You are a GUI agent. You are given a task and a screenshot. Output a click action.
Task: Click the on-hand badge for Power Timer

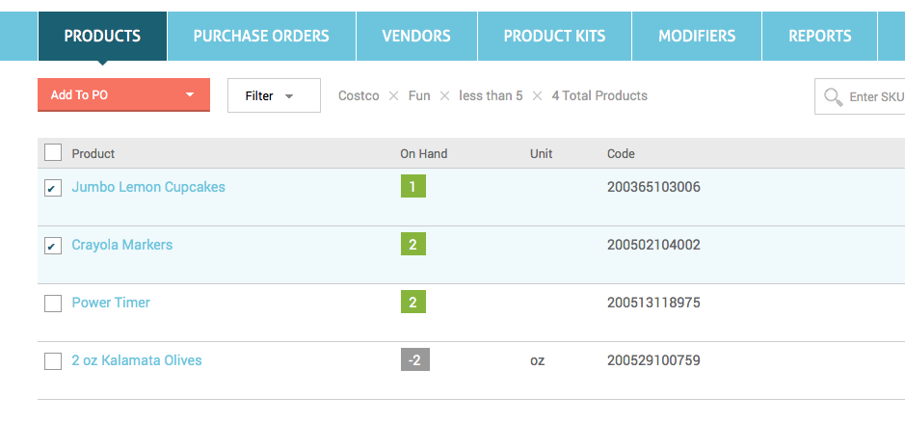coord(413,302)
